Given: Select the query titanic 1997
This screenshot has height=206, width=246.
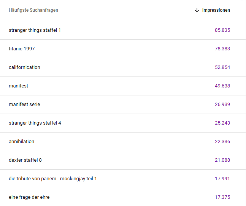Looking at the screenshot, I should (x=22, y=49).
